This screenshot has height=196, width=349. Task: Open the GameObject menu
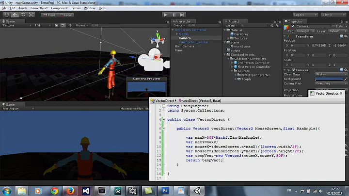coord(39,8)
